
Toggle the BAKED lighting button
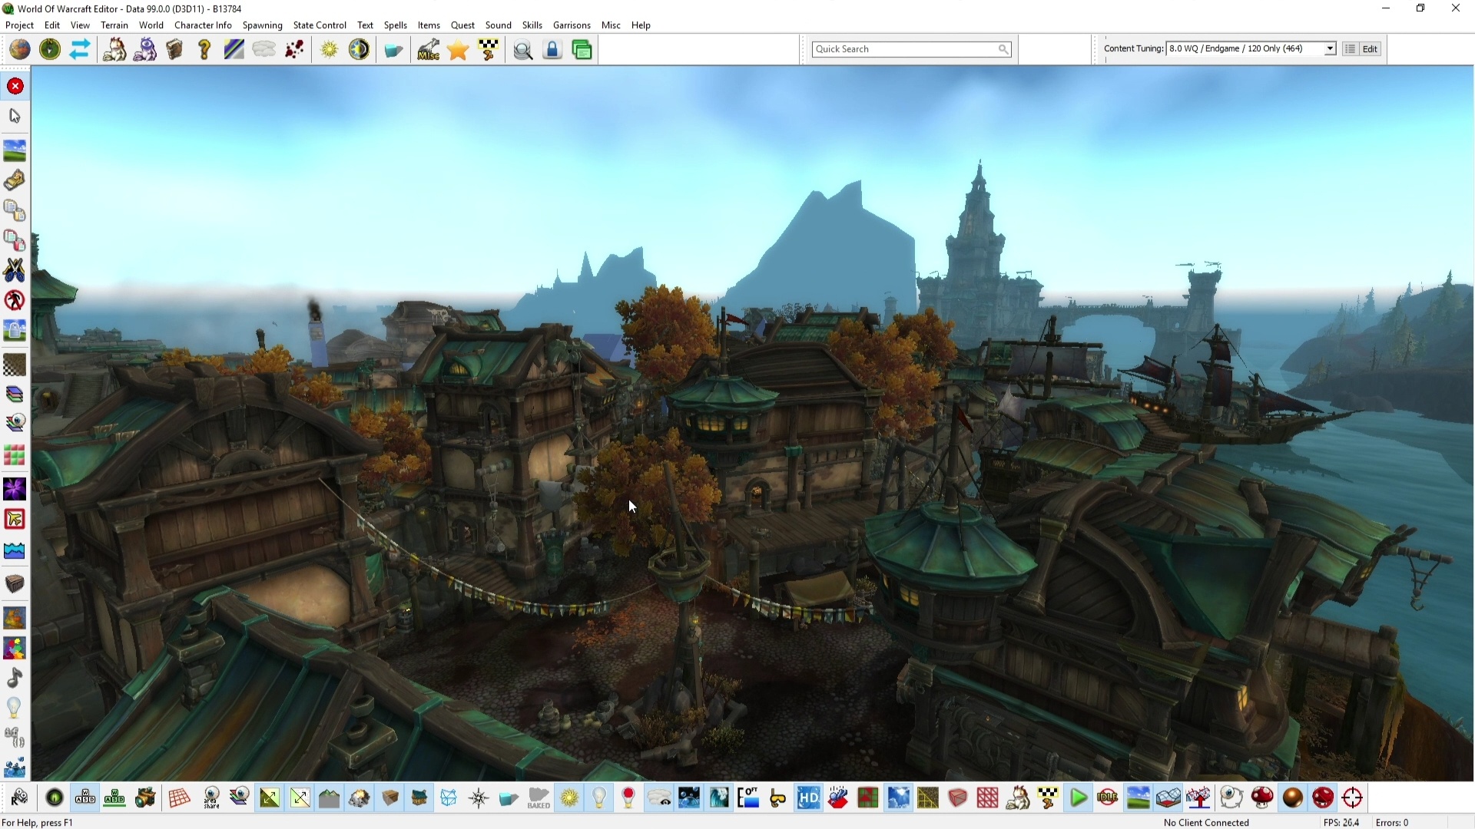point(539,798)
